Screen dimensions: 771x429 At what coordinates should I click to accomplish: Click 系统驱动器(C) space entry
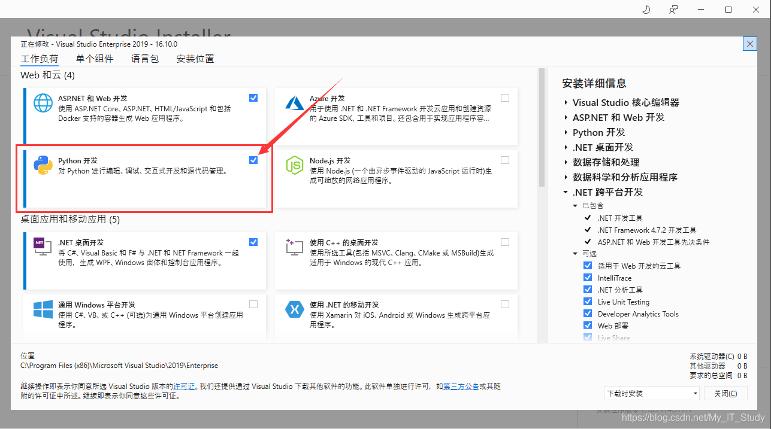pos(718,356)
